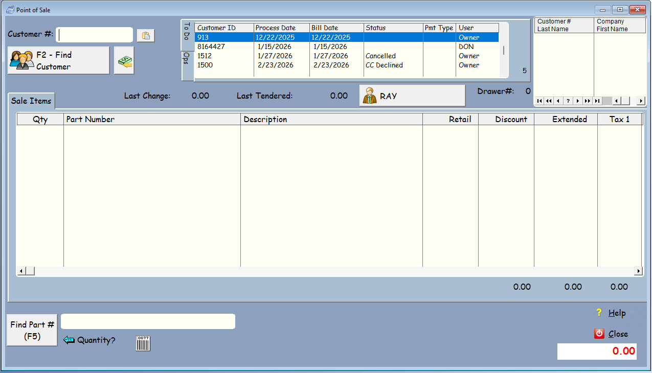Click the Quantity? arrow icon
The height and width of the screenshot is (373, 652).
(x=69, y=340)
